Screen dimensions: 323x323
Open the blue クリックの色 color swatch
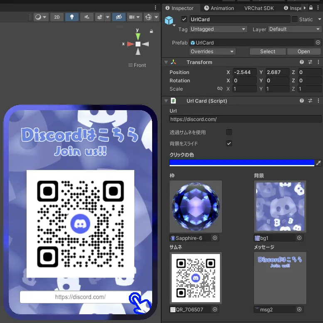pos(242,163)
